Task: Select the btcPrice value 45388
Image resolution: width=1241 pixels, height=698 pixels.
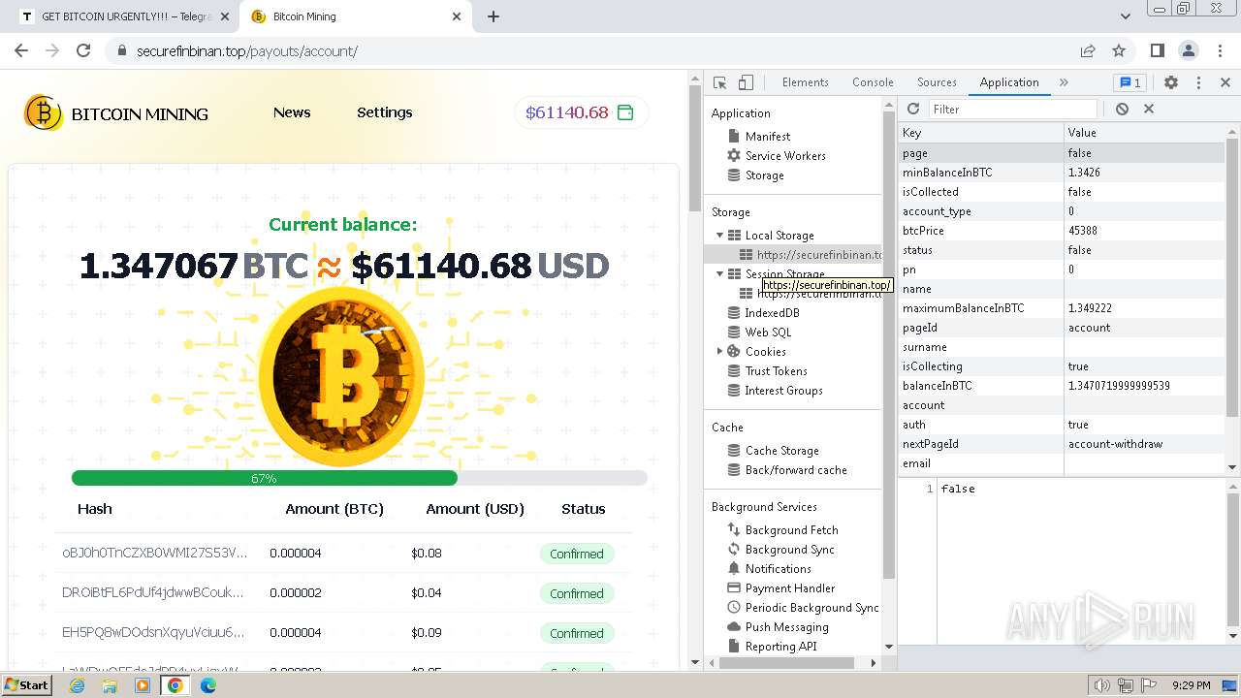Action: 1082,231
